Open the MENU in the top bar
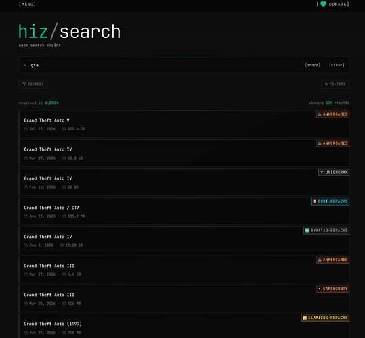 pos(27,5)
